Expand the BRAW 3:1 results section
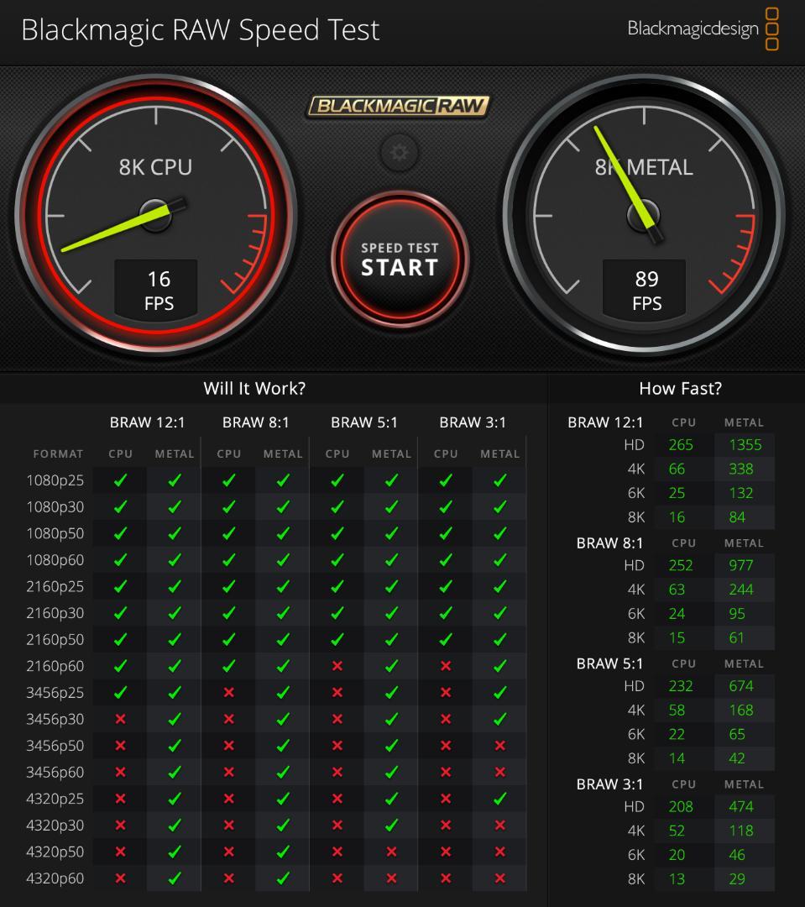The height and width of the screenshot is (907, 805). coord(609,784)
